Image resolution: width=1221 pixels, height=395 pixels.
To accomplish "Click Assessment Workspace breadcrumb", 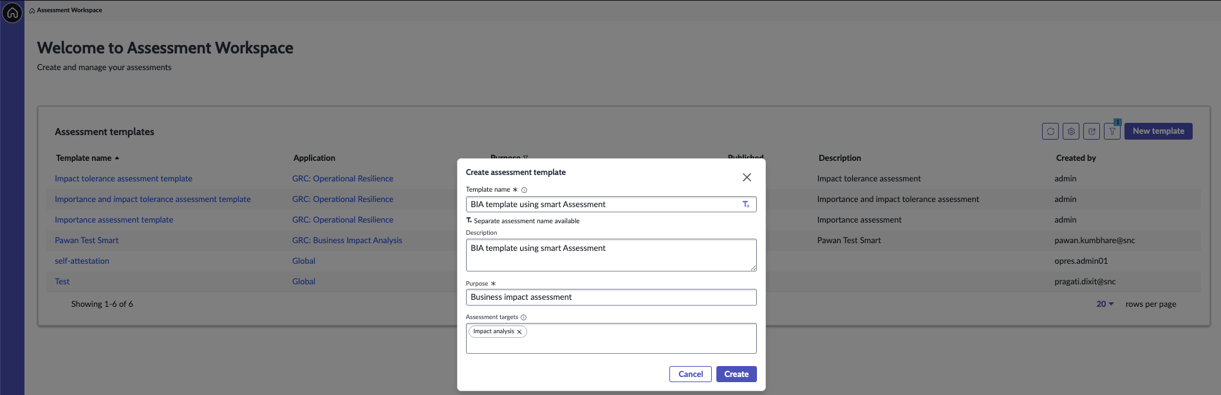I will pyautogui.click(x=70, y=10).
